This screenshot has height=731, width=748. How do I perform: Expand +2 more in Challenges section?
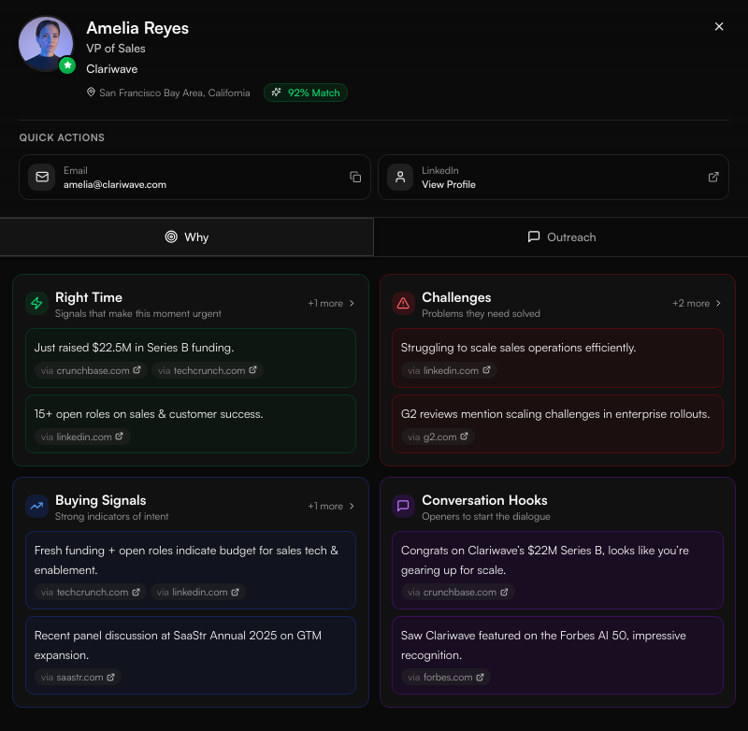pos(697,303)
